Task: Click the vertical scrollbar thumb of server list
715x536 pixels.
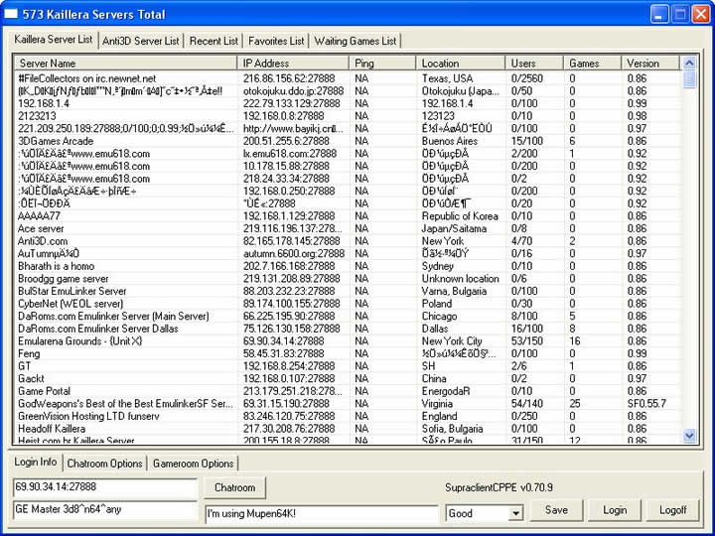Action: tap(689, 78)
